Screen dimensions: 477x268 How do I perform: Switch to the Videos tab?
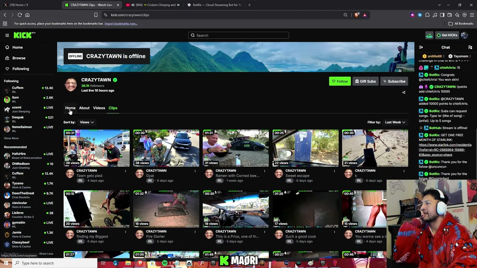99,108
